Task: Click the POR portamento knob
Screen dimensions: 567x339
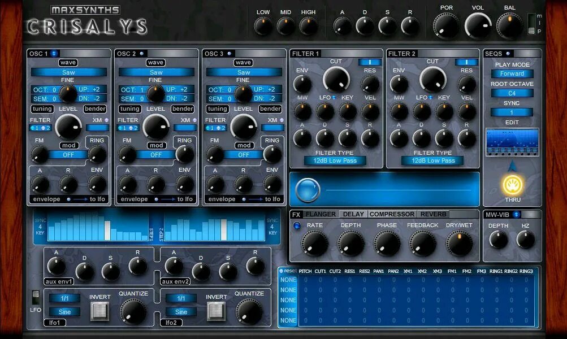Action: click(446, 26)
